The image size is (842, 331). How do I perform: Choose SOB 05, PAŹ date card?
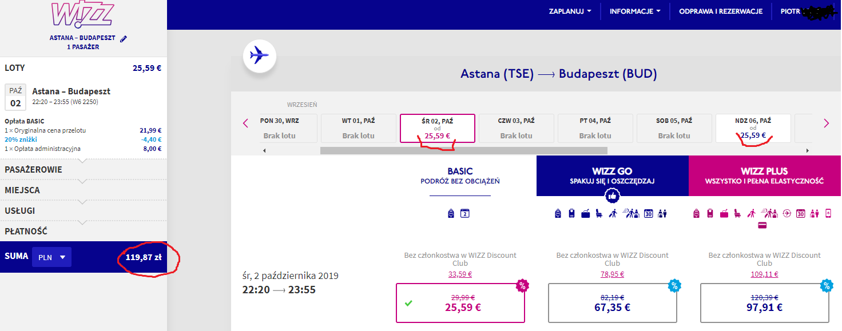click(x=674, y=128)
